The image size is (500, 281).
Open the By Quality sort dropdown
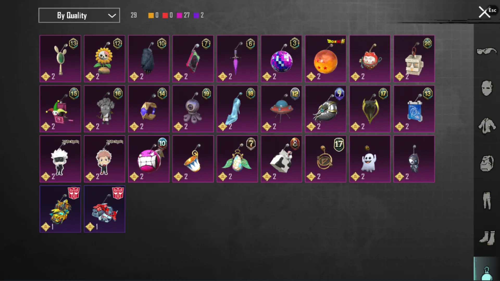pos(79,15)
